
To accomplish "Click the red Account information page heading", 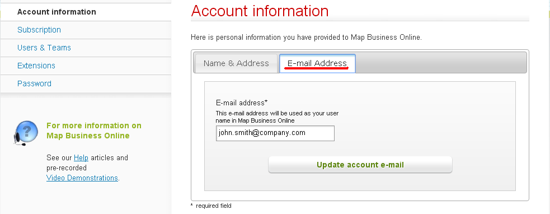I will point(260,11).
